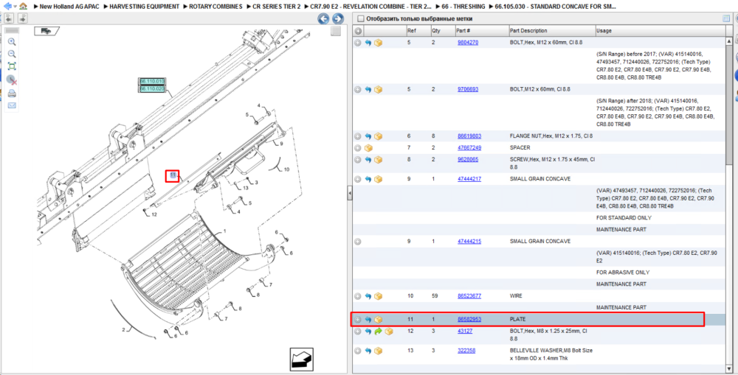The width and height of the screenshot is (738, 375).
Task: Email the diagram
Action: [13, 105]
